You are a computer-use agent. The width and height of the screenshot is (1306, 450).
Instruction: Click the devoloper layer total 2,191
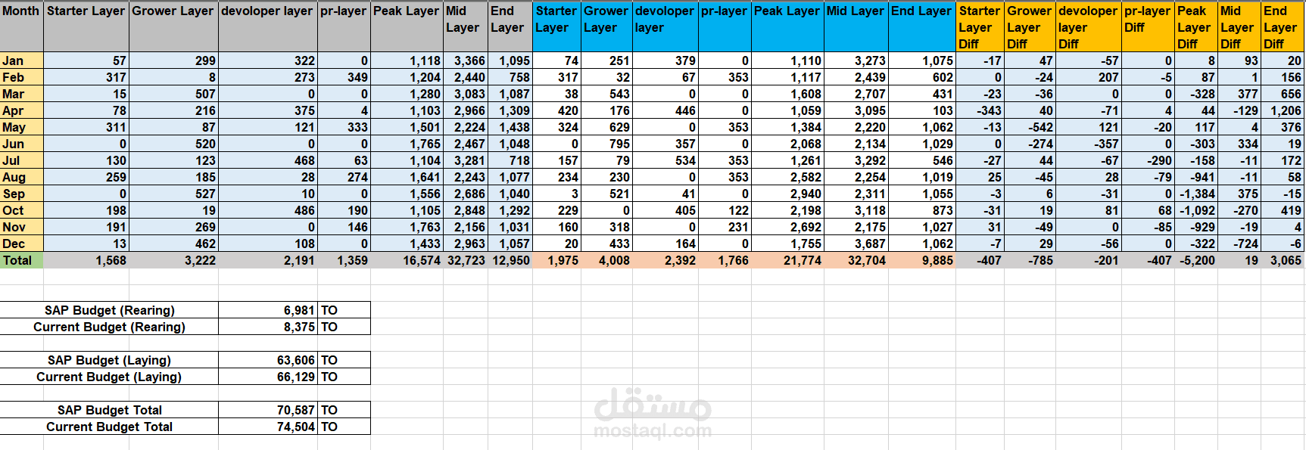pos(268,260)
